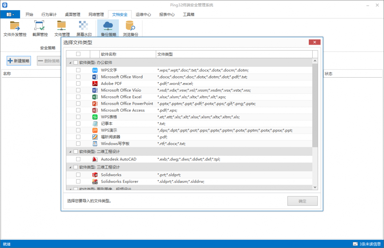
Task: Switch to the 开始 tab
Action: (x=29, y=14)
